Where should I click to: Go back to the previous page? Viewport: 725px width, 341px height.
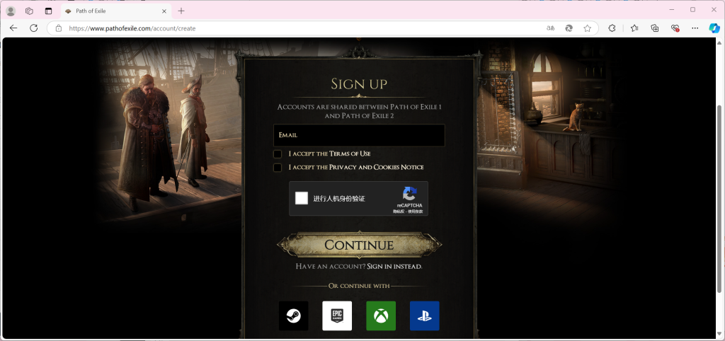pos(13,28)
